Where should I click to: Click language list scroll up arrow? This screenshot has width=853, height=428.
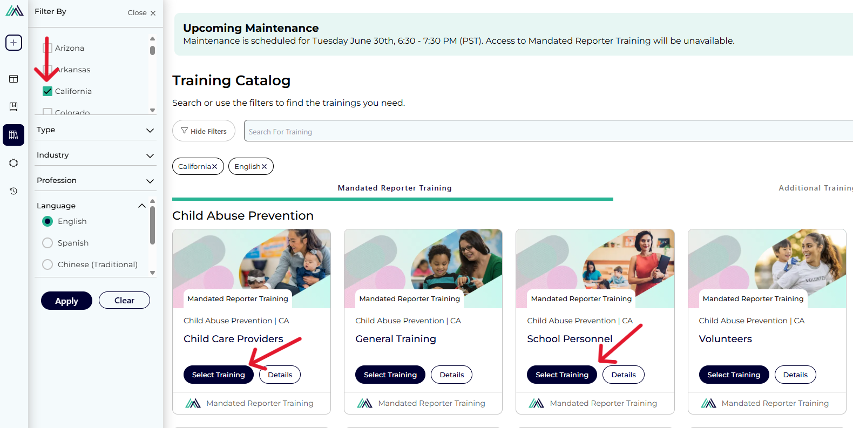tap(153, 201)
